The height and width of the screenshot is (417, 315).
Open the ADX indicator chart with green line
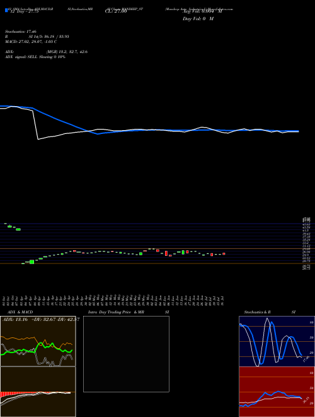38,341
